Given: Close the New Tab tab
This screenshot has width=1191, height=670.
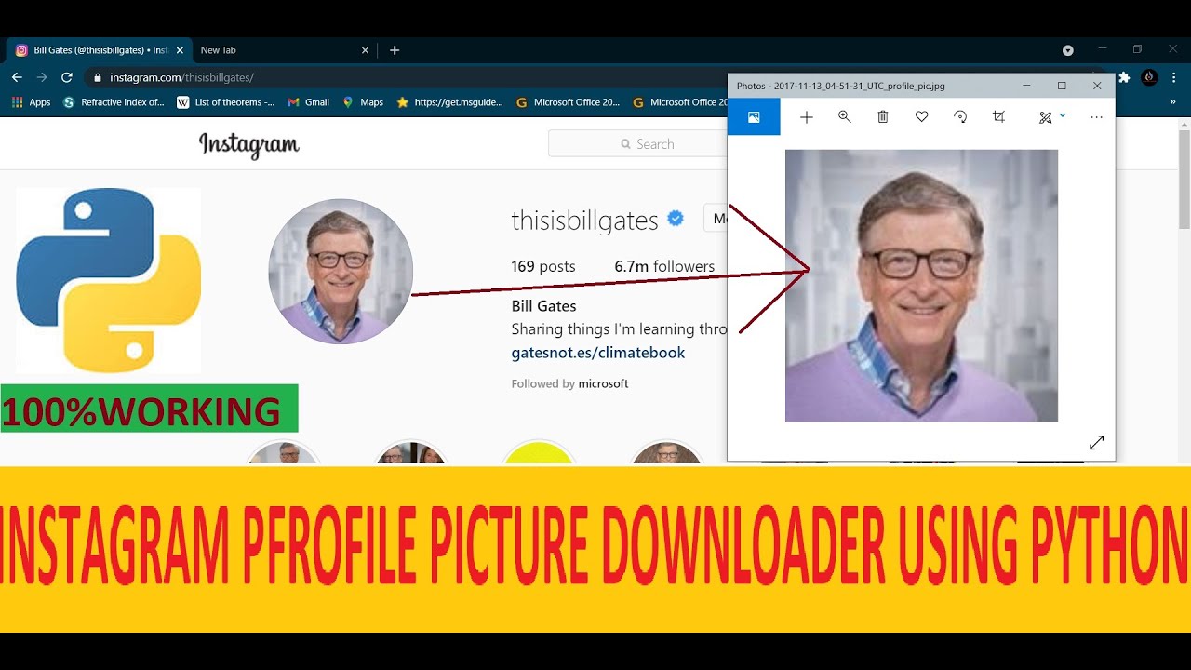Looking at the screenshot, I should 365,50.
